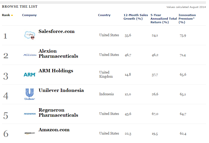Sort by 12-Month Sales Growth header
Viewport: 209px width, 143px height.
coord(136,17)
